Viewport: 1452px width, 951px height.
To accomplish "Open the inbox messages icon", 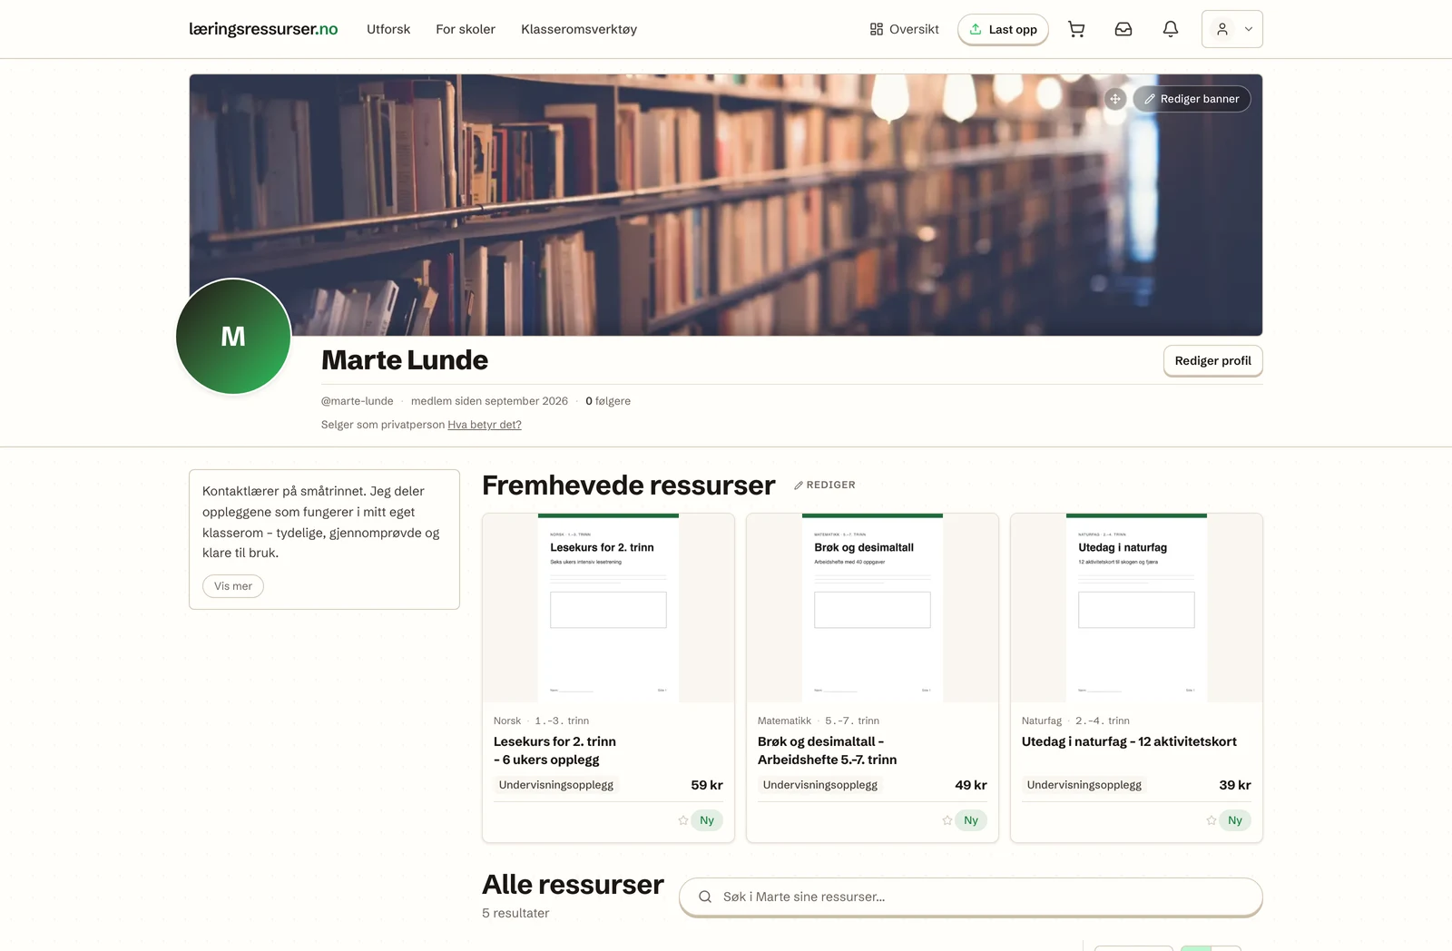I will [1123, 29].
